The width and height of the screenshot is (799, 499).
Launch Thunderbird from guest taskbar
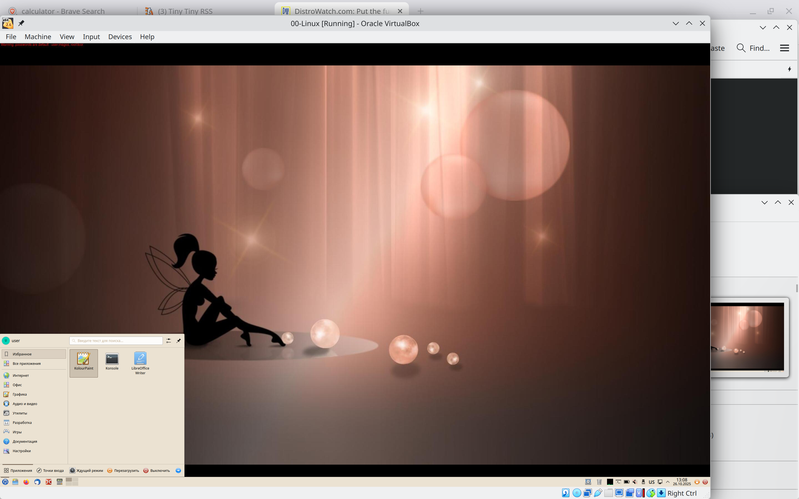pyautogui.click(x=37, y=482)
